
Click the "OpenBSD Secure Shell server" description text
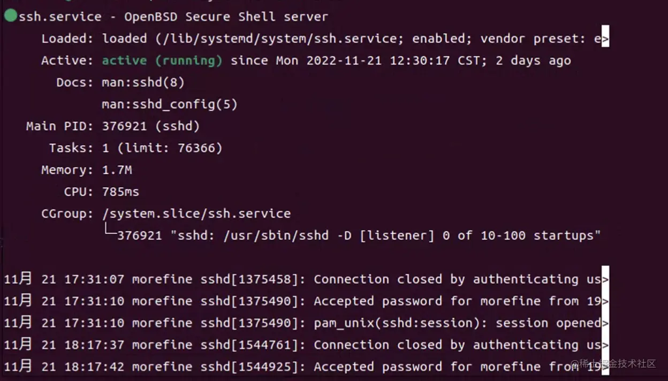point(226,17)
